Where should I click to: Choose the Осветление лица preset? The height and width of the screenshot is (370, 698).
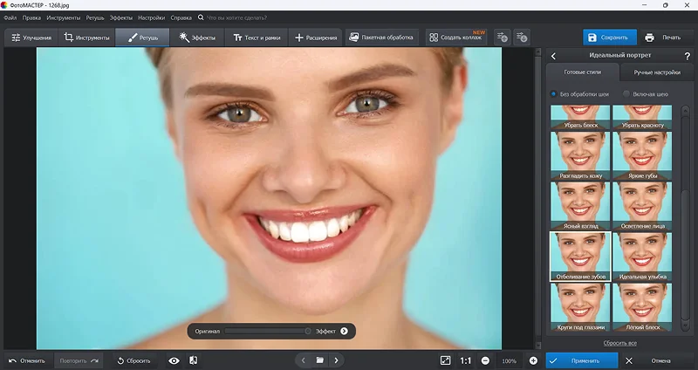pos(642,206)
